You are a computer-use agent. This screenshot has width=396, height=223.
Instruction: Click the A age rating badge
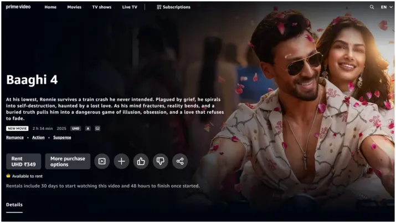[x=88, y=129]
